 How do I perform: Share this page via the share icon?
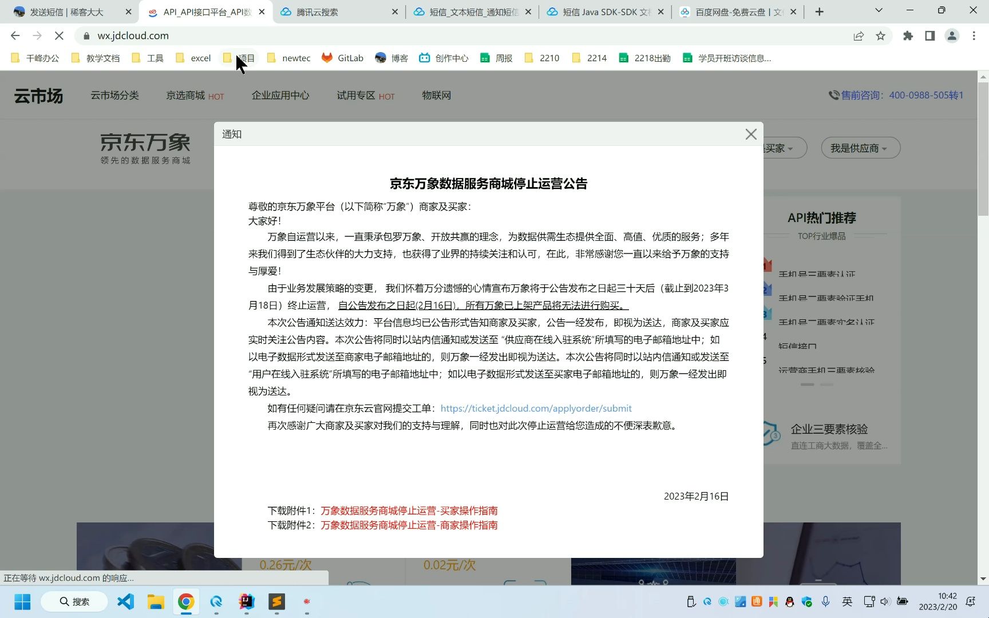tap(859, 35)
